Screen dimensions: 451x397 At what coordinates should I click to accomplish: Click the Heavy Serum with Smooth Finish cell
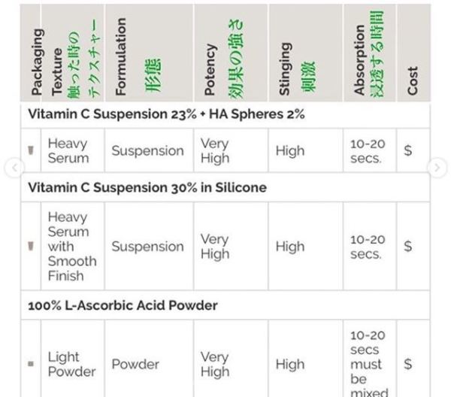point(71,246)
